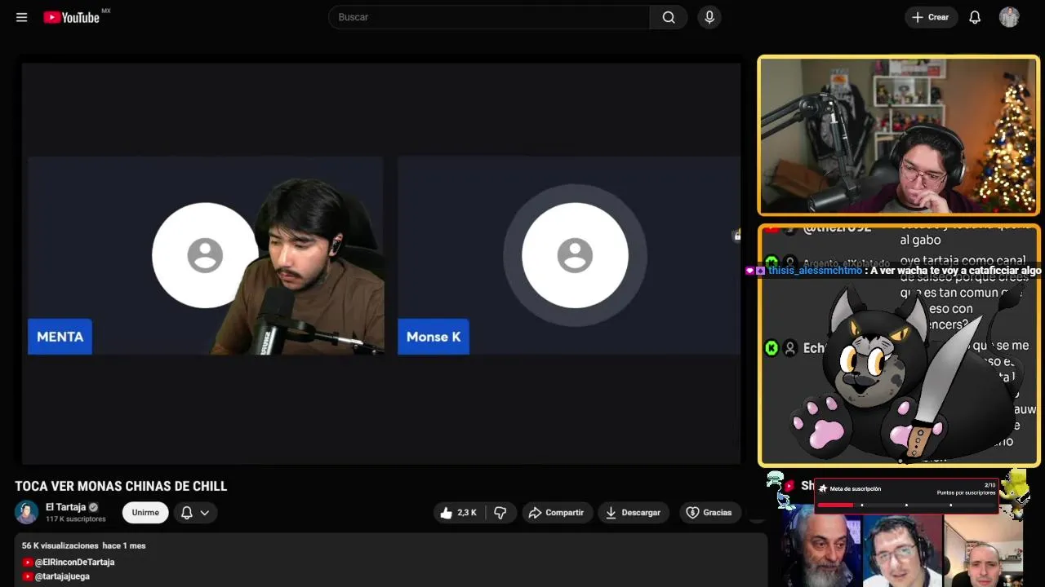This screenshot has height=587, width=1045.
Task: Click the video title text
Action: tap(121, 486)
